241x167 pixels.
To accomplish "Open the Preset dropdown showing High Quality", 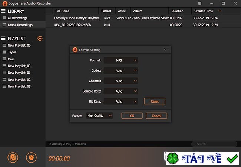I will click(x=99, y=116).
